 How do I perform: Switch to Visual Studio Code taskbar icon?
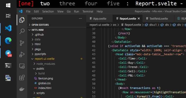8,28
